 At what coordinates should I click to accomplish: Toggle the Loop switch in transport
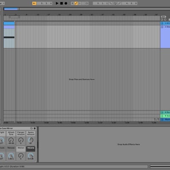tap(115, 3)
